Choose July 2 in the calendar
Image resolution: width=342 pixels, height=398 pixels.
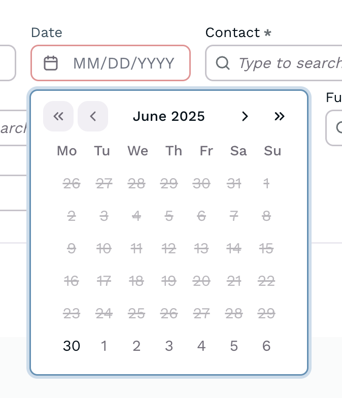click(136, 346)
